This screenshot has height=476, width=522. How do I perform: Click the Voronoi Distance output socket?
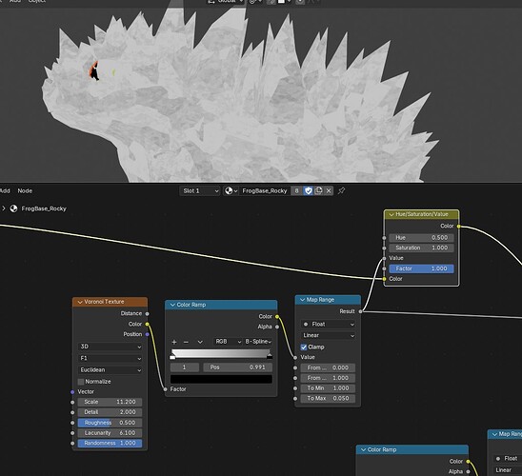point(147,313)
